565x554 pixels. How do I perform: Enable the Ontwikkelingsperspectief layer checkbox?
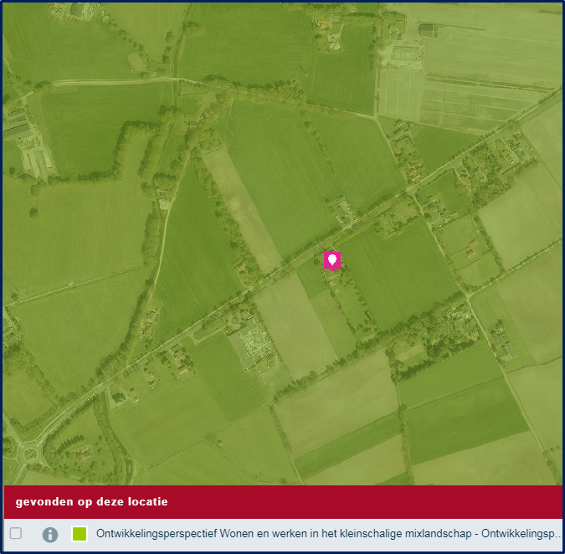pos(16,534)
